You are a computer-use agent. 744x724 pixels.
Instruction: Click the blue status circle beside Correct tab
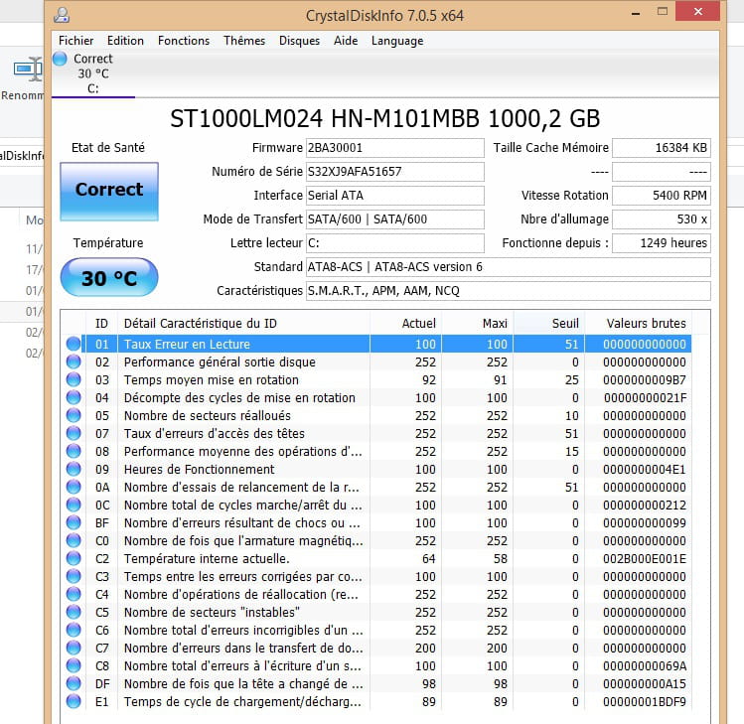[60, 59]
